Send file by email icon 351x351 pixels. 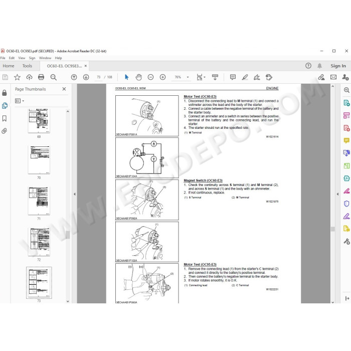point(333,77)
